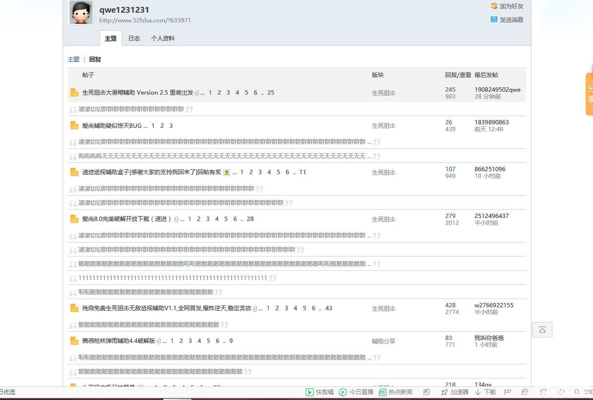593x400 pixels.
Task: Open thread 生死狙击大滑稽辅助 Version 2.5 重装出发
Action: click(138, 93)
